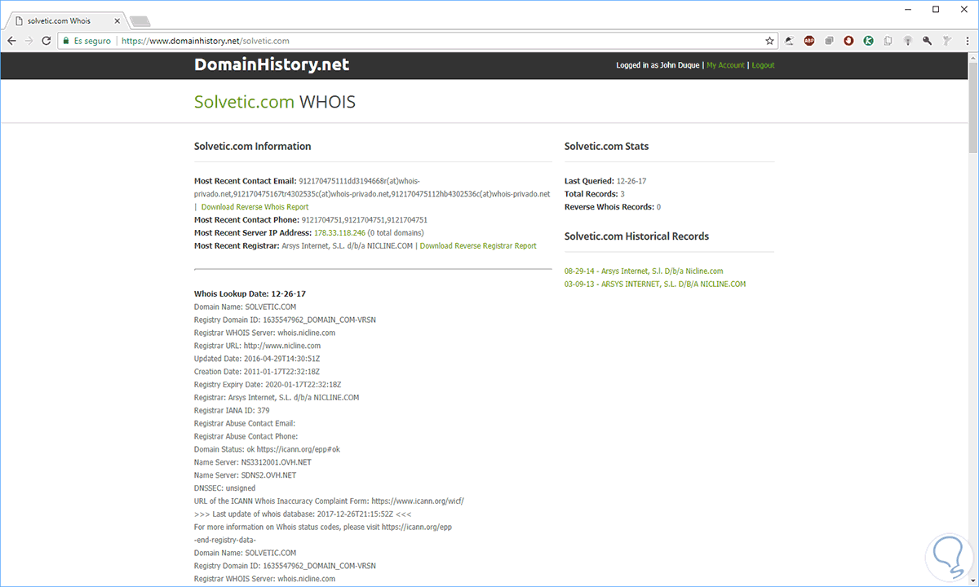Click the copy pages extension icon
This screenshot has height=587, width=979.
[888, 40]
